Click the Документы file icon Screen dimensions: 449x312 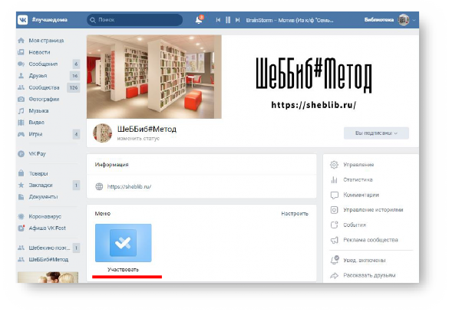point(21,197)
